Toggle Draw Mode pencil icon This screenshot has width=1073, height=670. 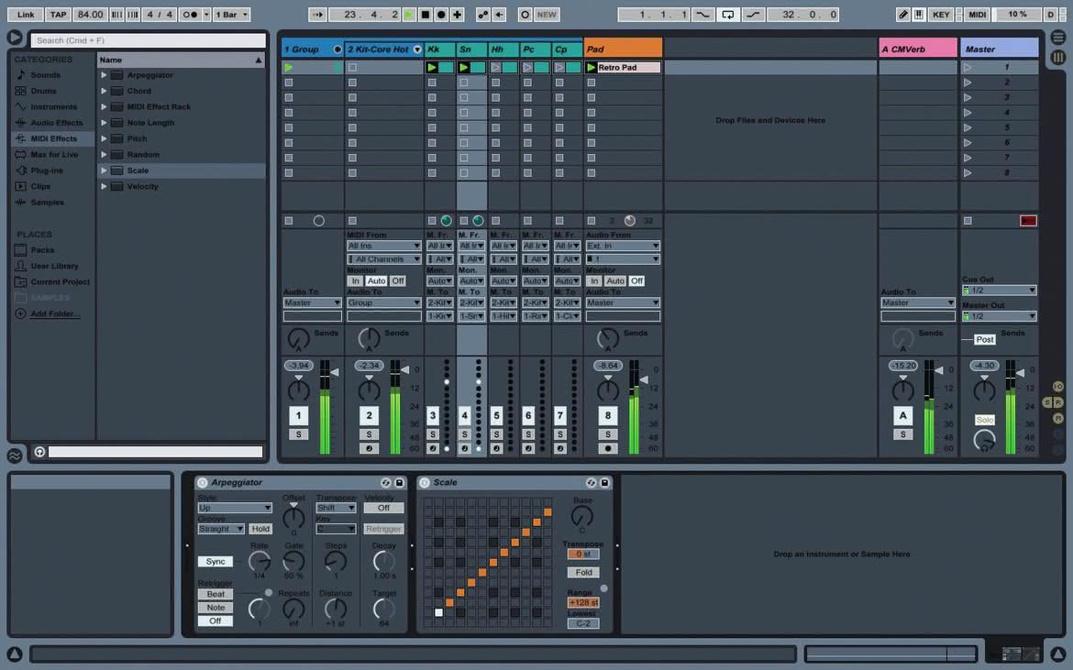coord(903,15)
